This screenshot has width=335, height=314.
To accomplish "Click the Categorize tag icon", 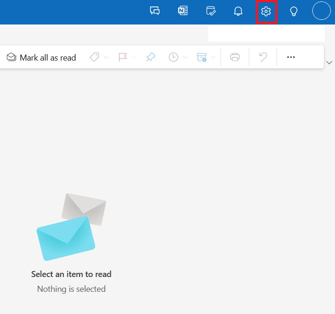I will (x=95, y=57).
